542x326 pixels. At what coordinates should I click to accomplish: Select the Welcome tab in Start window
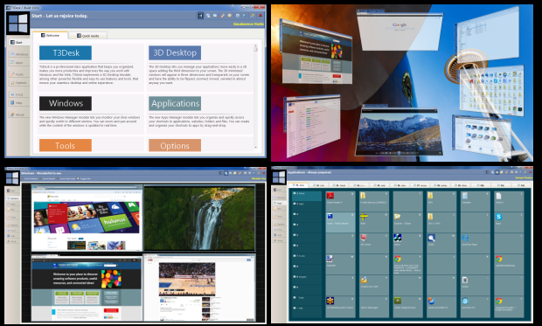[x=50, y=35]
